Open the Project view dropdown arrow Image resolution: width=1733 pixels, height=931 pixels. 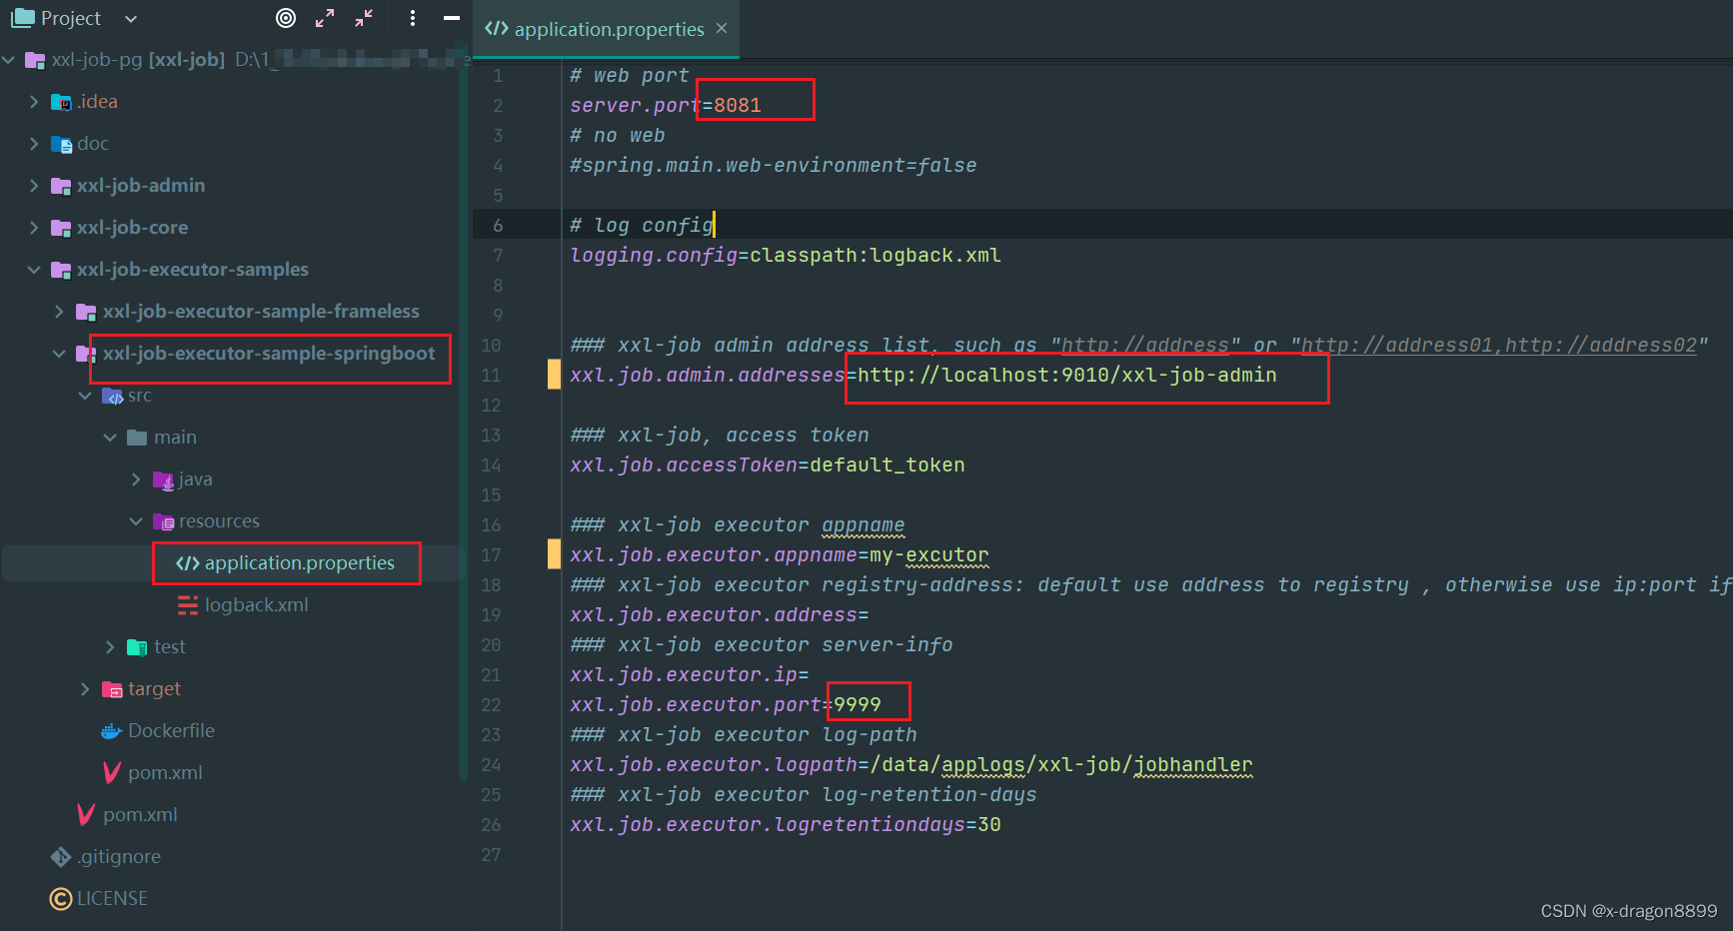(x=131, y=19)
